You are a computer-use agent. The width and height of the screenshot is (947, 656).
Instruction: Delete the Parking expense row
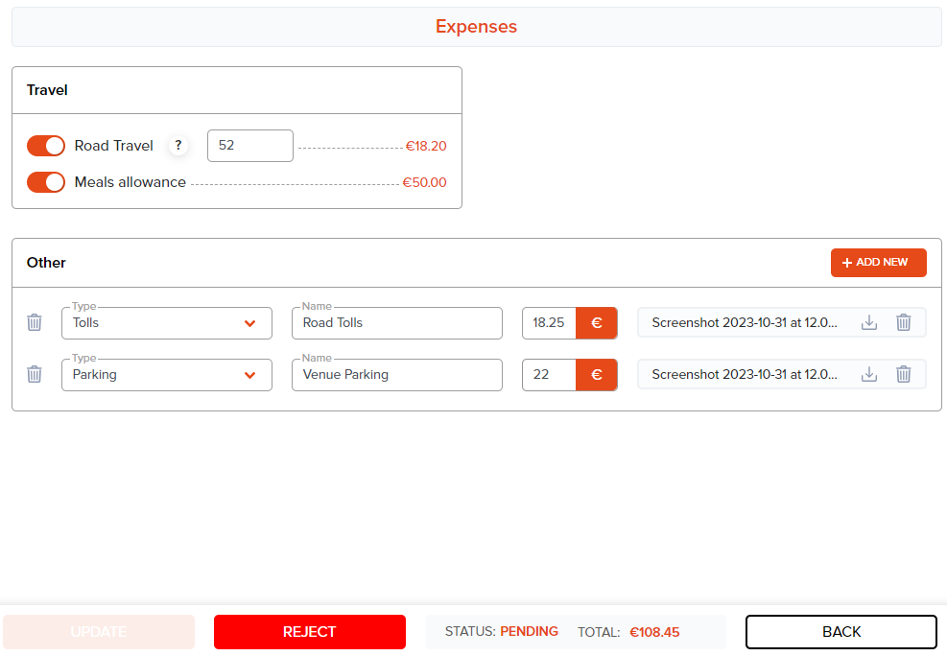[35, 375]
